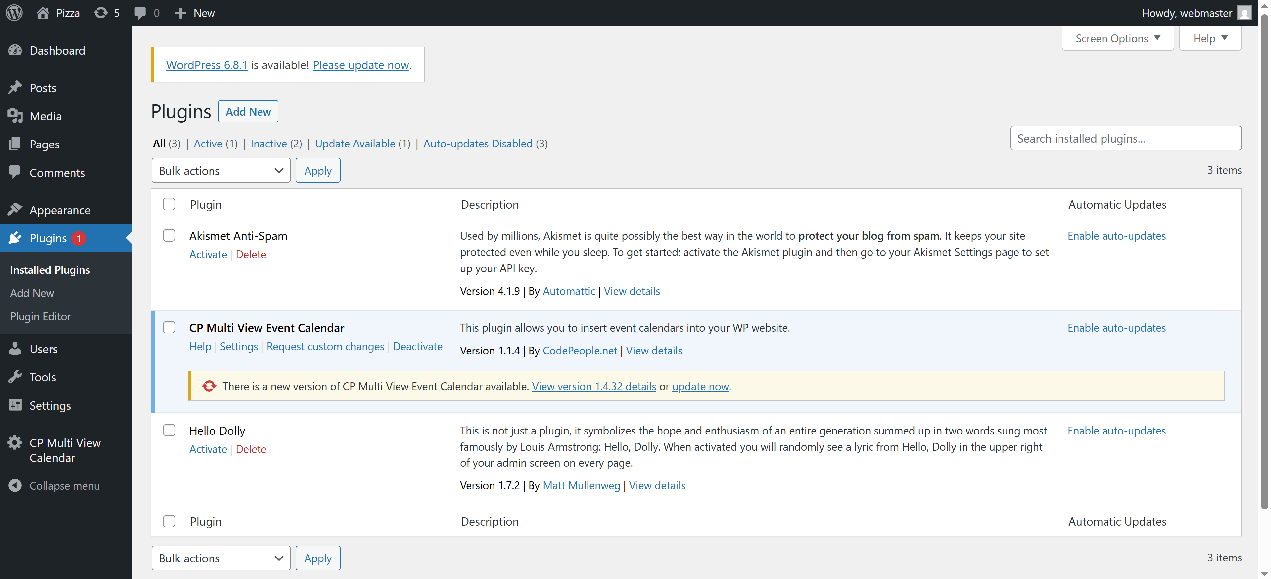Open CP Multi View Event Calendar Settings link
The image size is (1271, 579).
pyautogui.click(x=239, y=347)
